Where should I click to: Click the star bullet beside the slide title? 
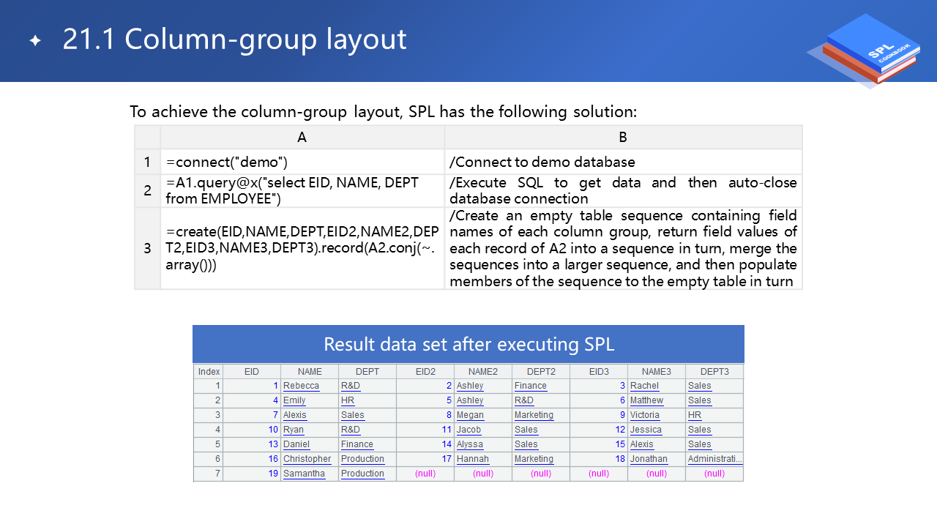(35, 41)
